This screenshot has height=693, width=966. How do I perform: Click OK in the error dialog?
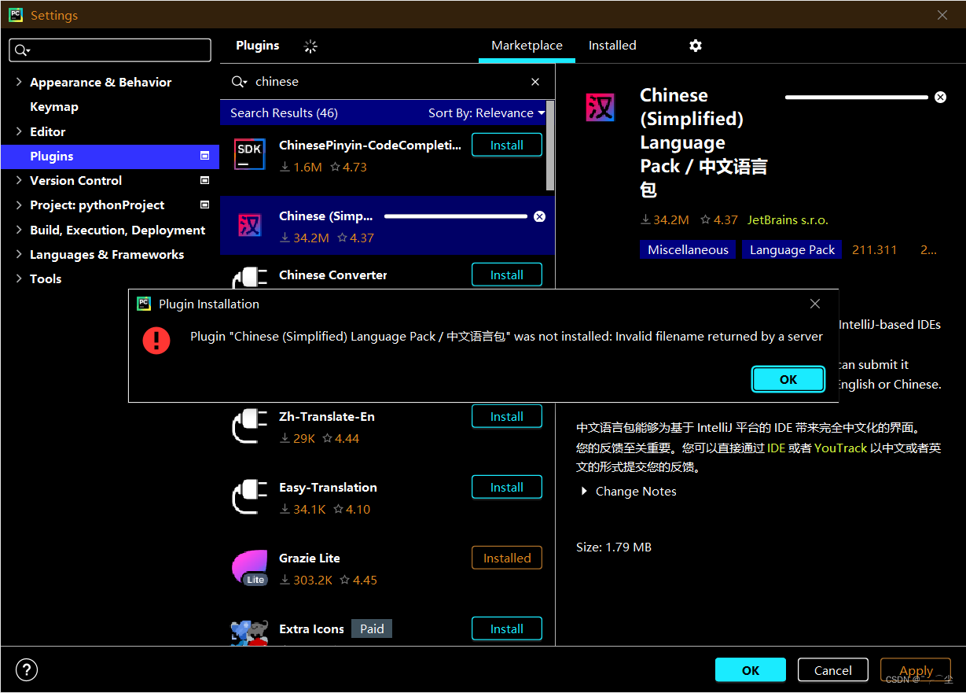788,379
